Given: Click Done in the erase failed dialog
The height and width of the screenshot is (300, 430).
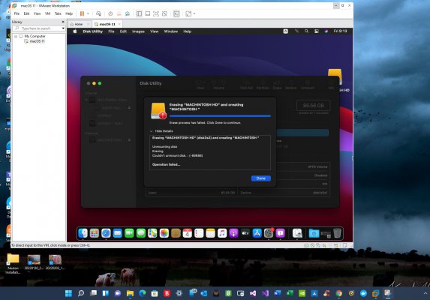Looking at the screenshot, I should 261,178.
